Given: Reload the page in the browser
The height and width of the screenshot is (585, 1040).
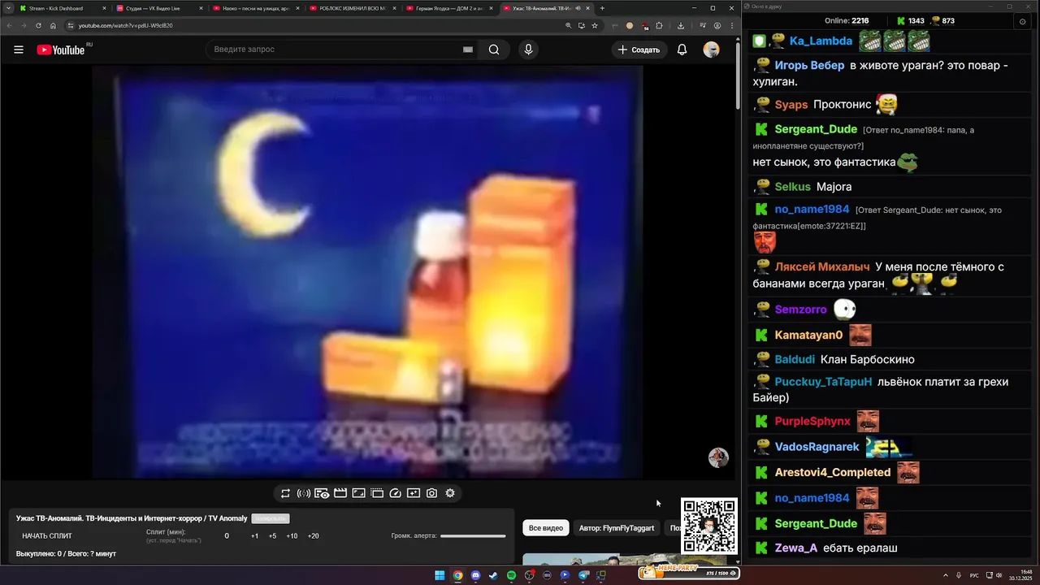Looking at the screenshot, I should pos(38,25).
